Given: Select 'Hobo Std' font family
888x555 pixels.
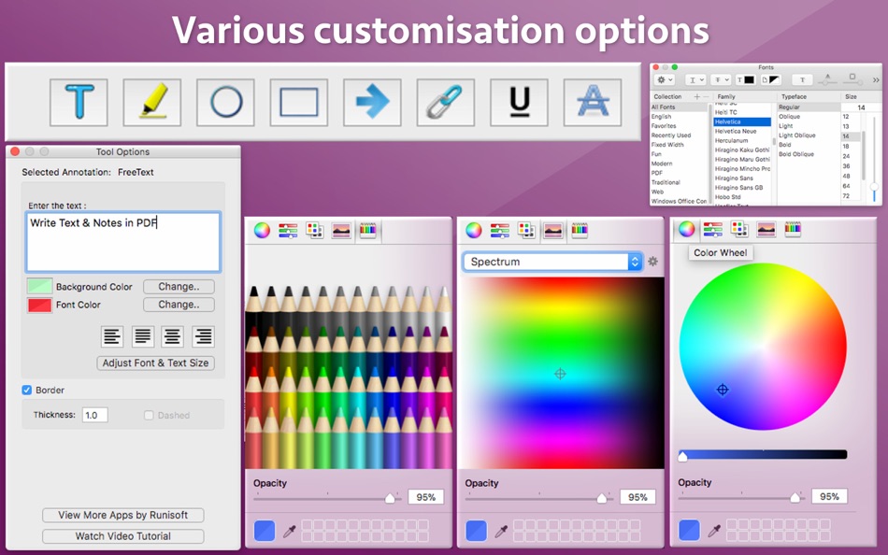Looking at the screenshot, I should pyautogui.click(x=728, y=196).
